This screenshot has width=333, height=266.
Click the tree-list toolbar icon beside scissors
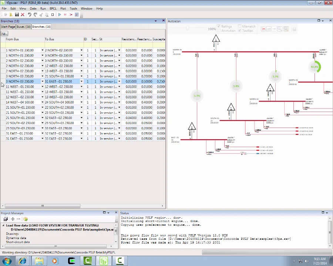[x=47, y=15]
